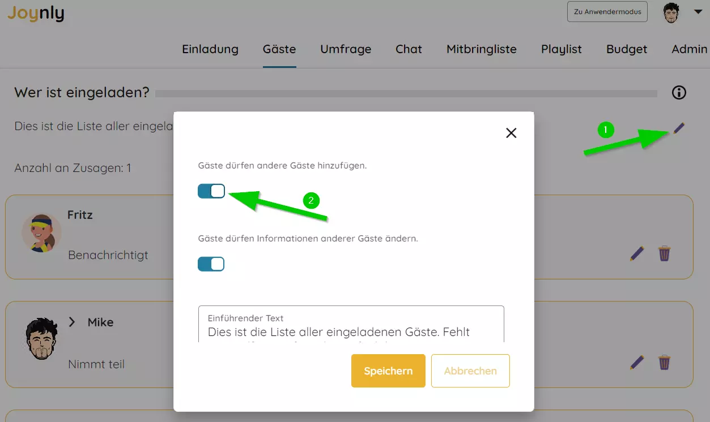Click the pencil icon to edit guest list settings
This screenshot has width=710, height=422.
[x=679, y=128]
